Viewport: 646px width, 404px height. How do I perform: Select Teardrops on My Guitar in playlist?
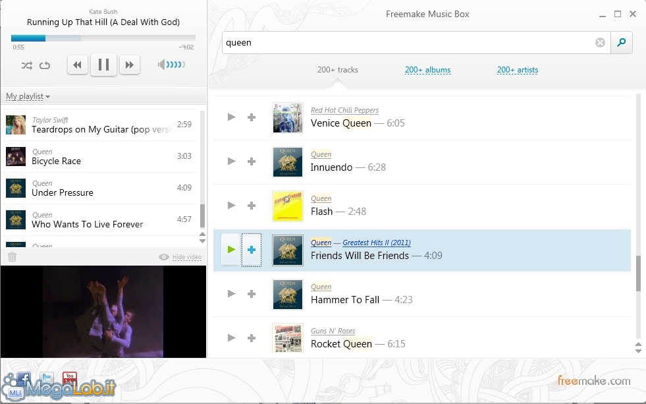pyautogui.click(x=100, y=125)
